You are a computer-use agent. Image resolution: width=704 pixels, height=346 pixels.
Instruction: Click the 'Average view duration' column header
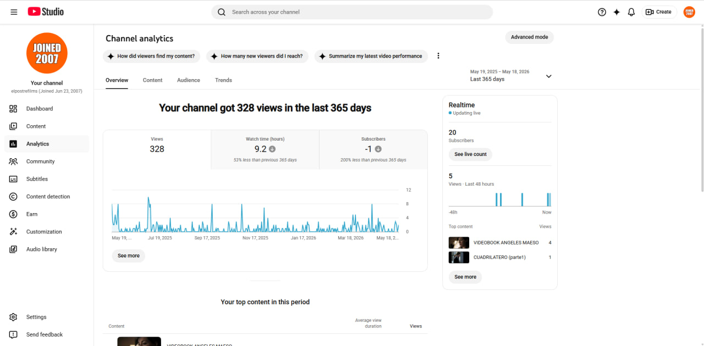coord(369,323)
